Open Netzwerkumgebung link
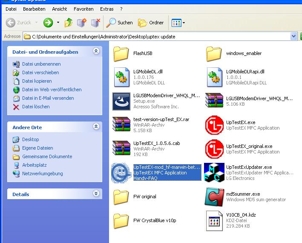Image resolution: width=302 pixels, height=243 pixels. click(43, 174)
